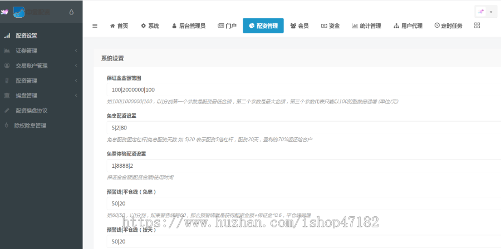
Task: Open the grid apps icon after 定时任务
Action: (477, 26)
